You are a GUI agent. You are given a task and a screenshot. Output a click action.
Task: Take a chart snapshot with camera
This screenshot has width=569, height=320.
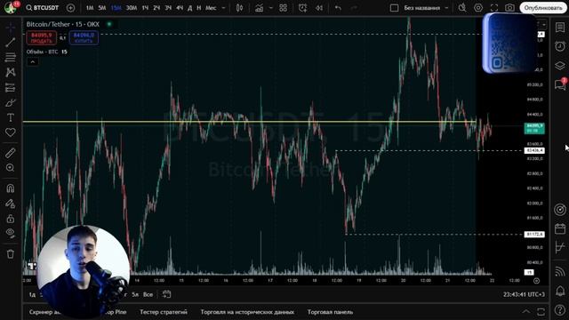click(x=509, y=8)
